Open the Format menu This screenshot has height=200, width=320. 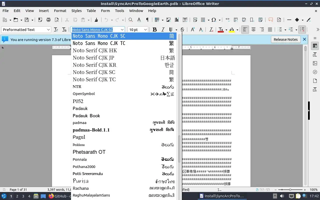[60, 11]
